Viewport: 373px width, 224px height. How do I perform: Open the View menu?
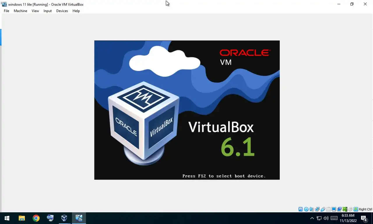pyautogui.click(x=35, y=11)
